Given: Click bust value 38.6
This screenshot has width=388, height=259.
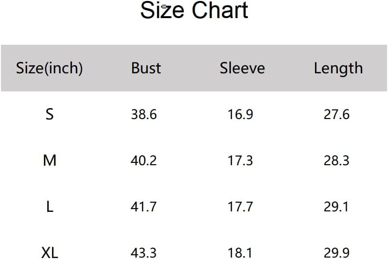Looking at the screenshot, I should pyautogui.click(x=144, y=114).
